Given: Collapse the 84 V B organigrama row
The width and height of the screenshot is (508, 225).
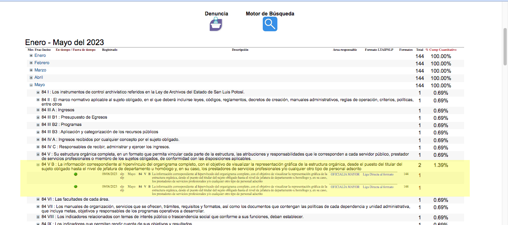Looking at the screenshot, I should point(39,164).
